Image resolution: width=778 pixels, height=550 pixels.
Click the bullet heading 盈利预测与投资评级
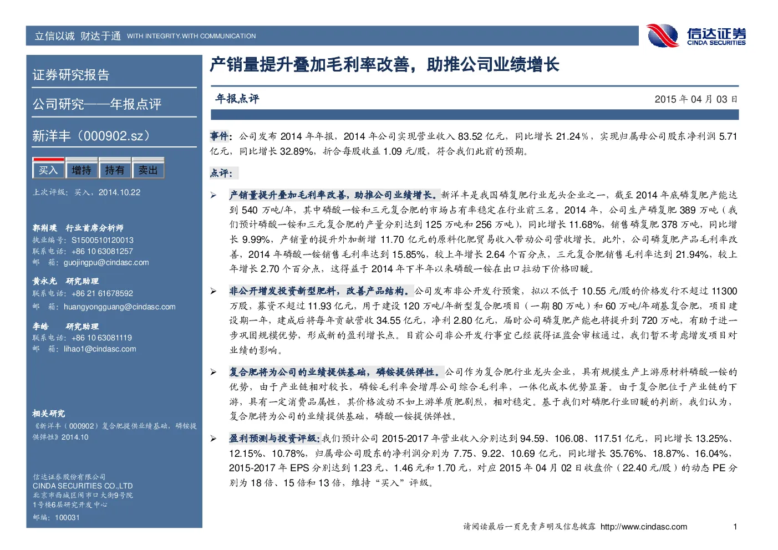[x=274, y=439]
